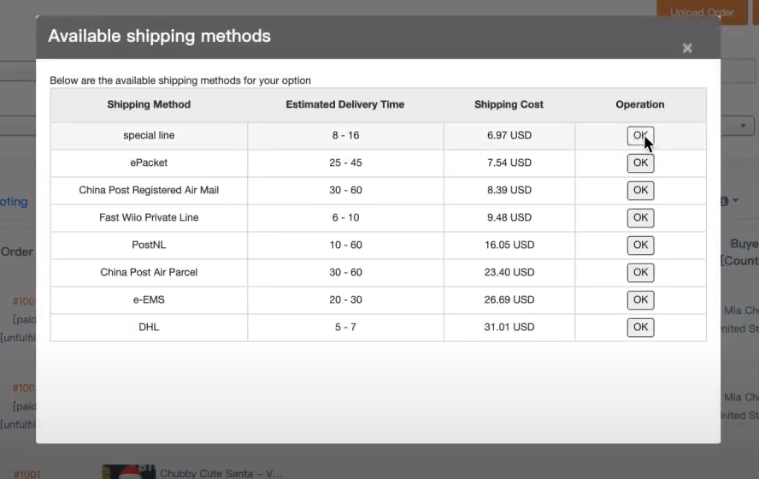
Task: Choose OK for DHL shipping
Action: point(640,327)
